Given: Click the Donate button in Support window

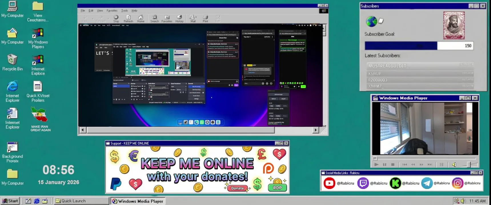Looking at the screenshot, I should tap(237, 188).
